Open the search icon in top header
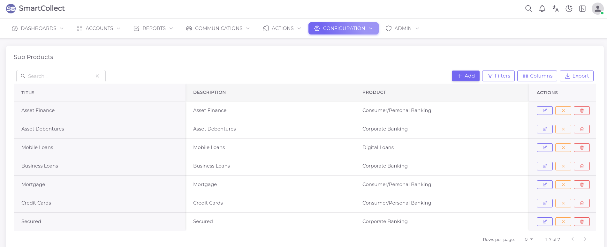 pyautogui.click(x=528, y=9)
